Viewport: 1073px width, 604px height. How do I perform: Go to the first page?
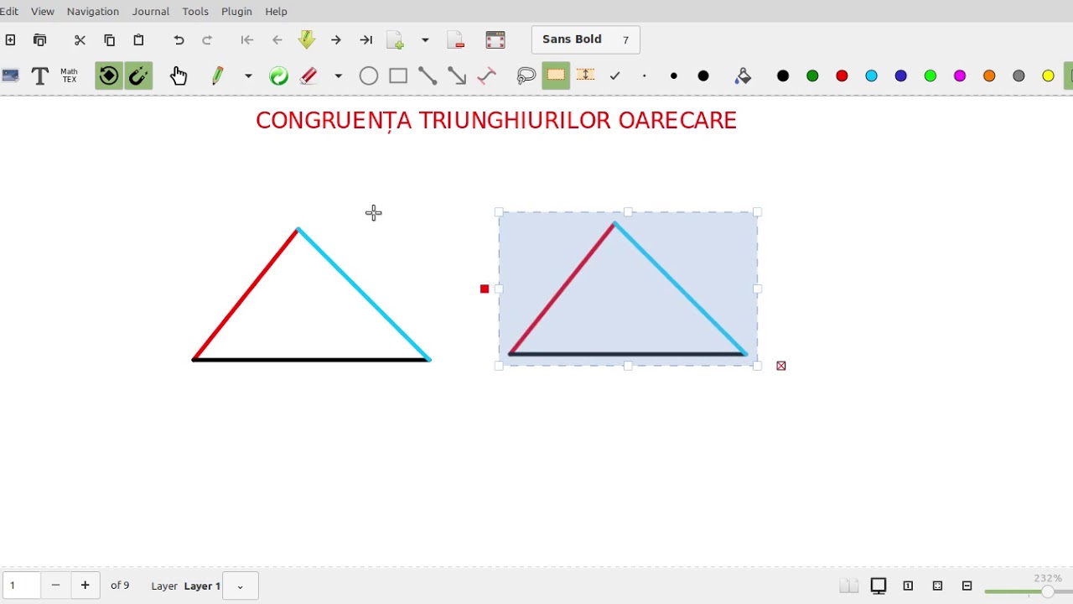[x=246, y=39]
